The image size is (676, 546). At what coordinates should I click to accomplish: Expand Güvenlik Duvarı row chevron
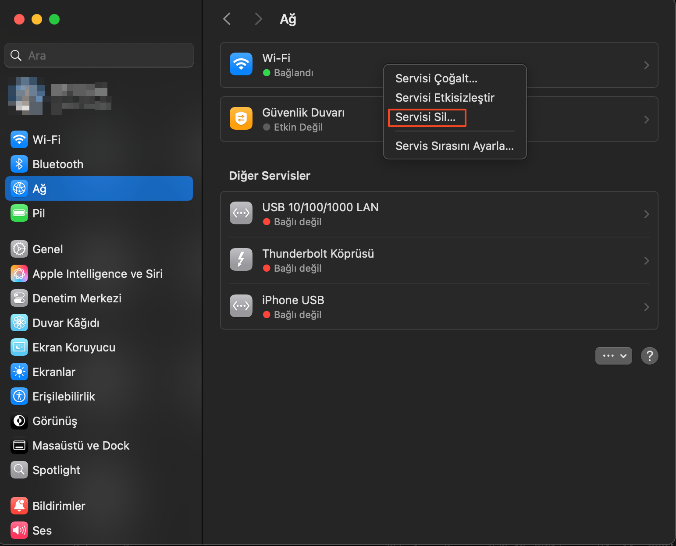(x=647, y=120)
